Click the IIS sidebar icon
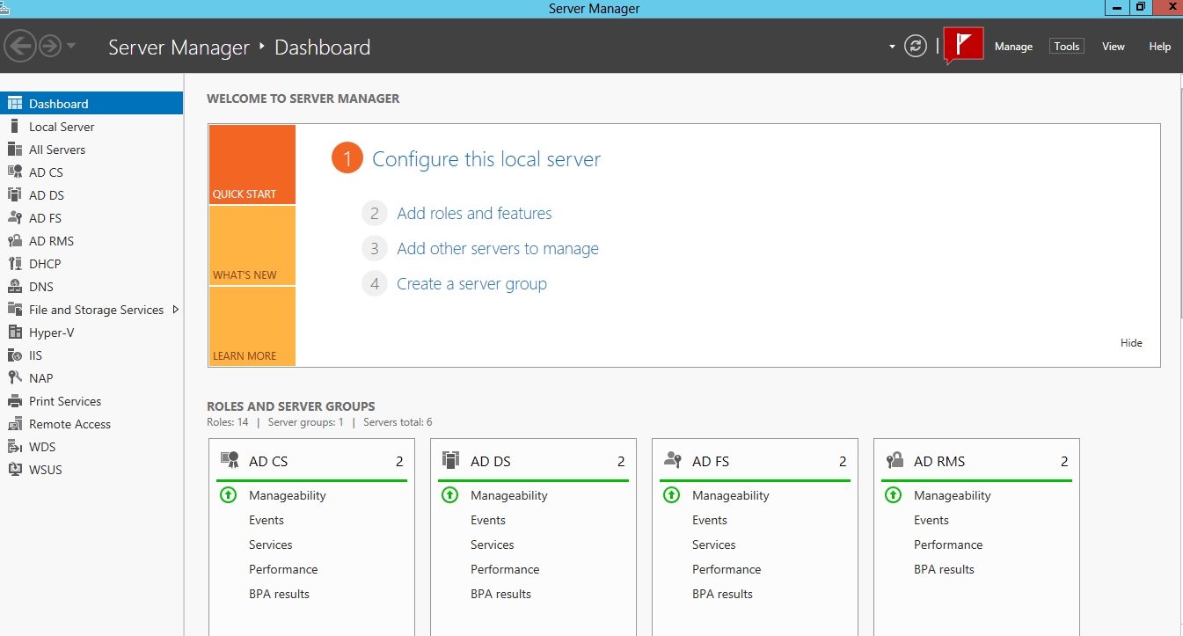 (14, 355)
